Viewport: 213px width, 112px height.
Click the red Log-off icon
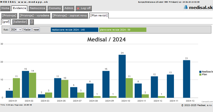[78, 8]
